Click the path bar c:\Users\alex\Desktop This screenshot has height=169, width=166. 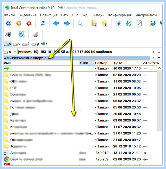77,58
